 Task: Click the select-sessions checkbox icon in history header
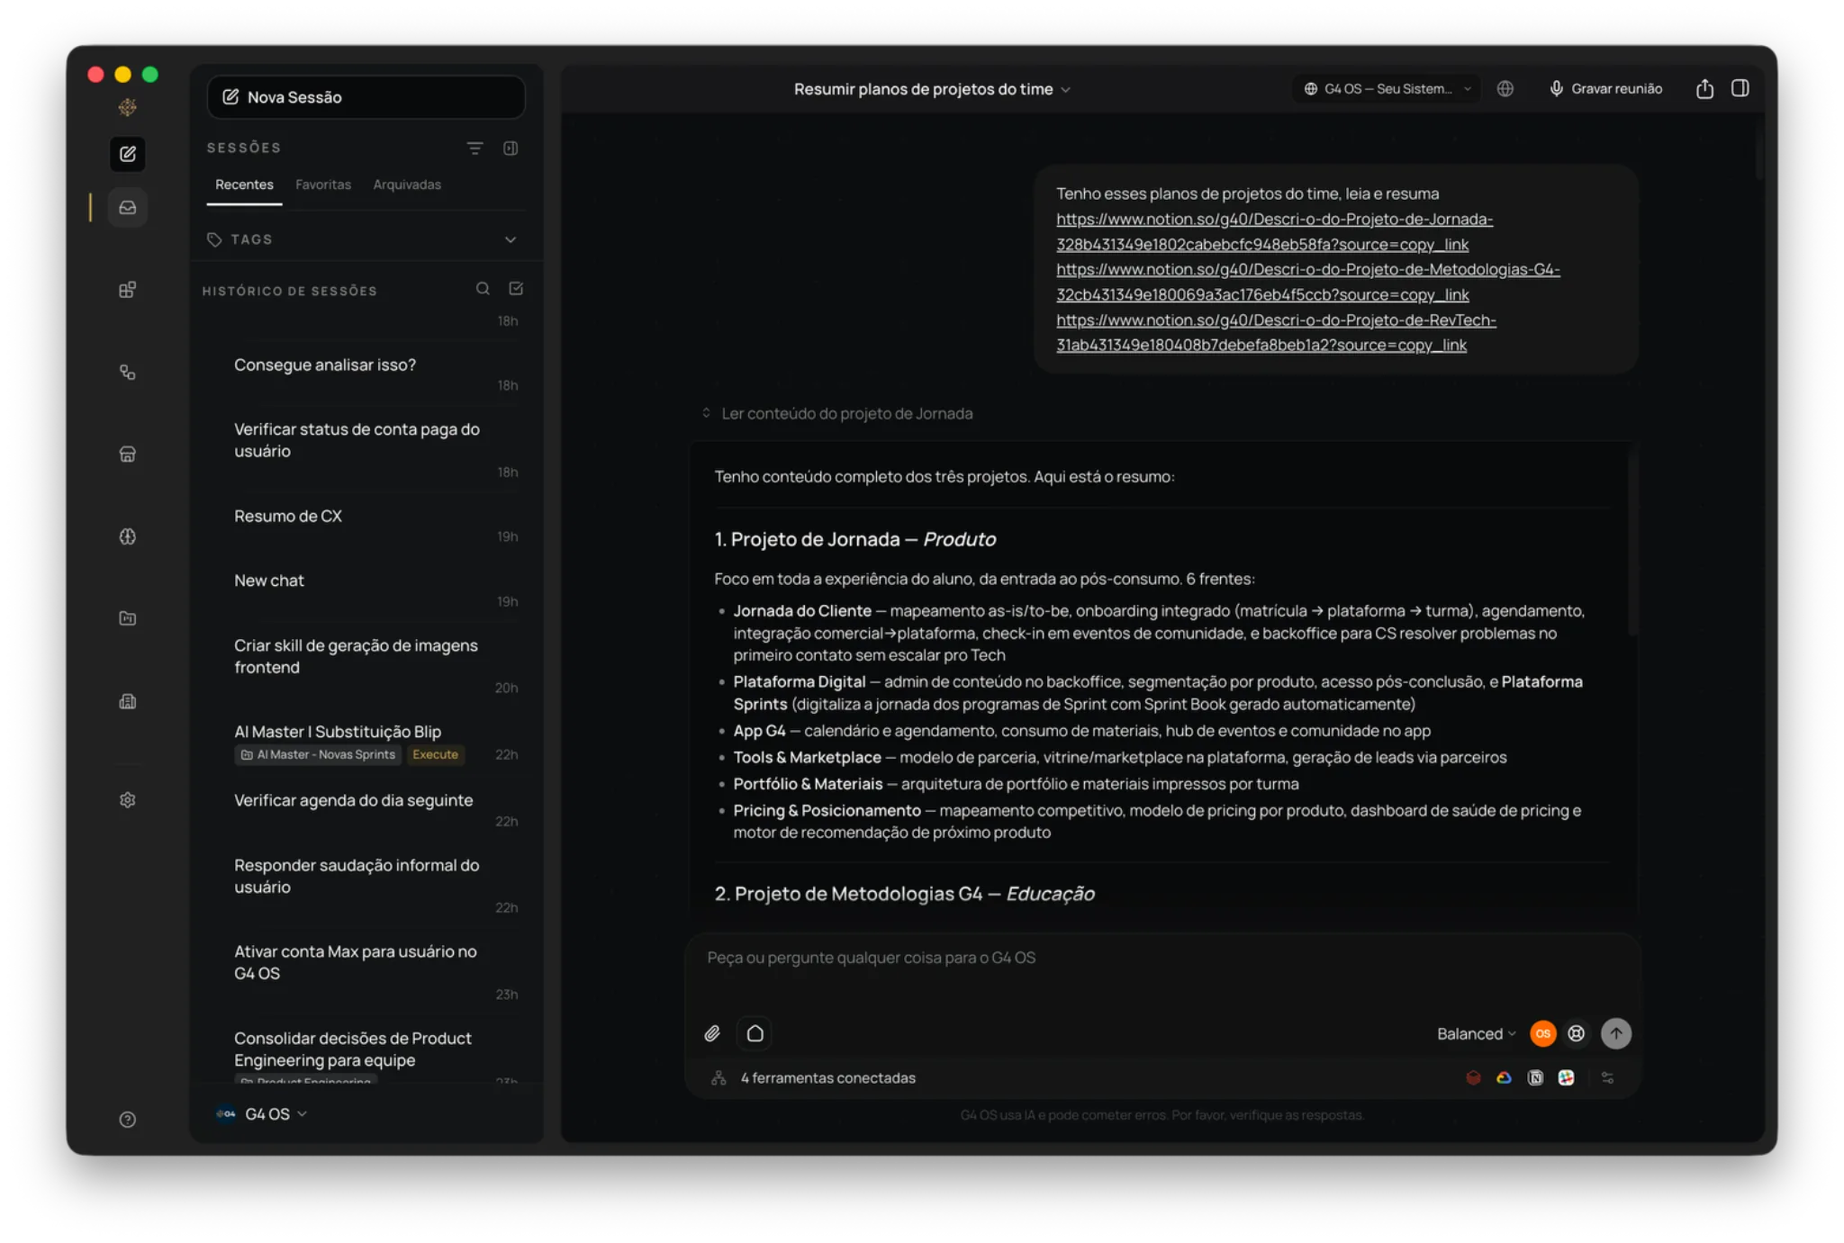[x=516, y=289]
